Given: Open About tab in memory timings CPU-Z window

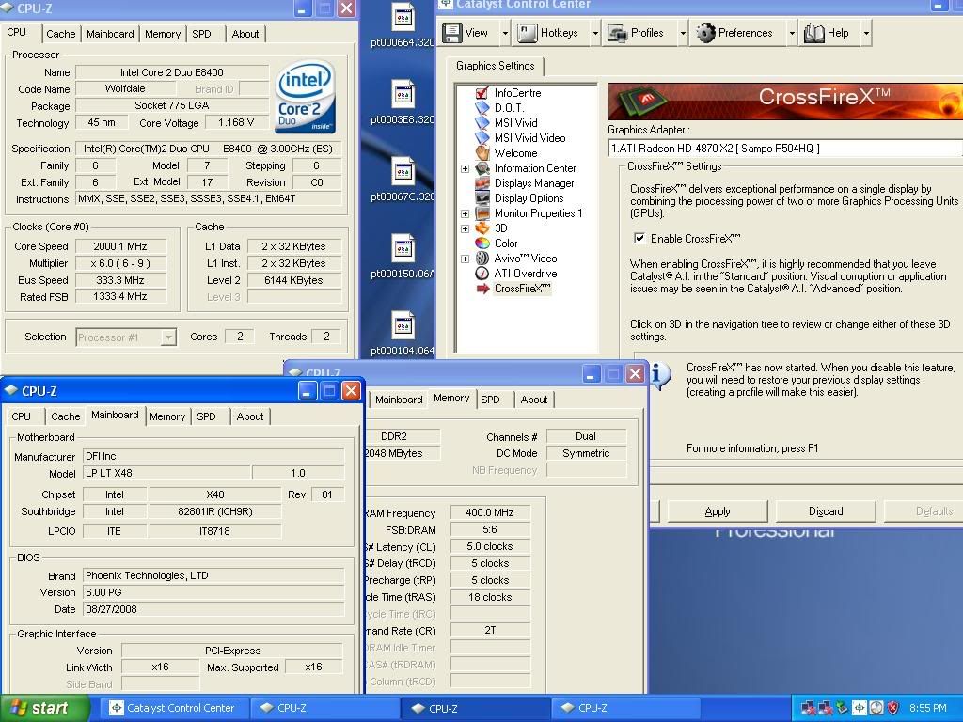Looking at the screenshot, I should coord(534,400).
